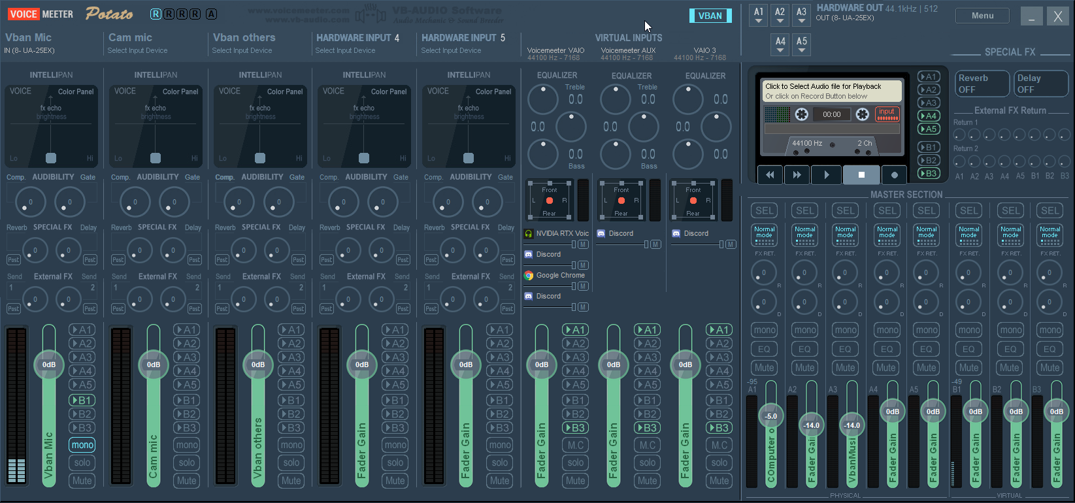The width and height of the screenshot is (1075, 503).
Task: Click the Google Chrome app icon
Action: click(x=529, y=276)
